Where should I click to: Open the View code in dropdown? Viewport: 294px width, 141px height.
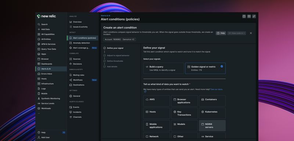tap(237, 33)
